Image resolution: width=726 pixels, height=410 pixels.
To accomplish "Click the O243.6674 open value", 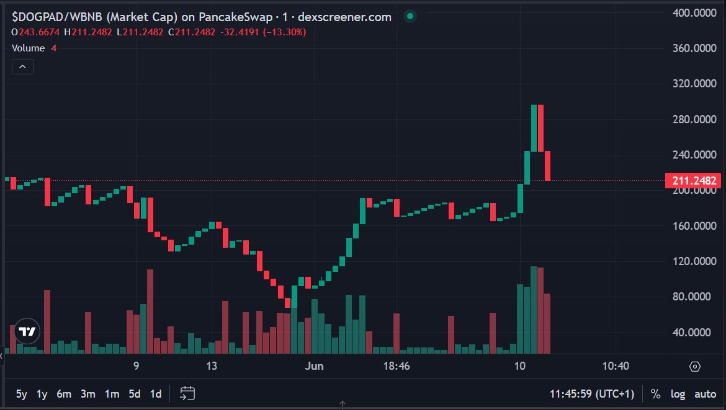I will pos(35,32).
